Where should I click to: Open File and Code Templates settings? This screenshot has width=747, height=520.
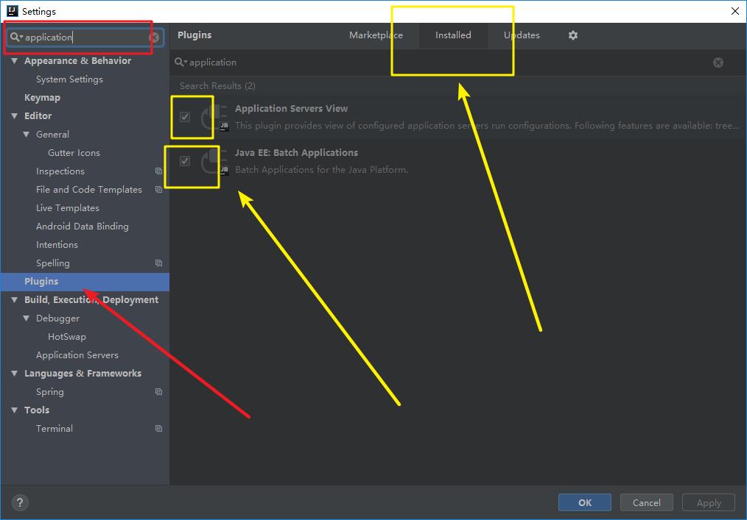tap(89, 189)
